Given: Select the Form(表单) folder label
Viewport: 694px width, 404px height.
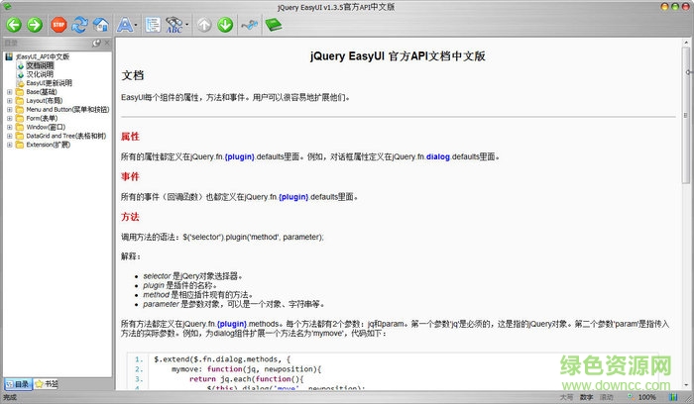Looking at the screenshot, I should (42, 119).
